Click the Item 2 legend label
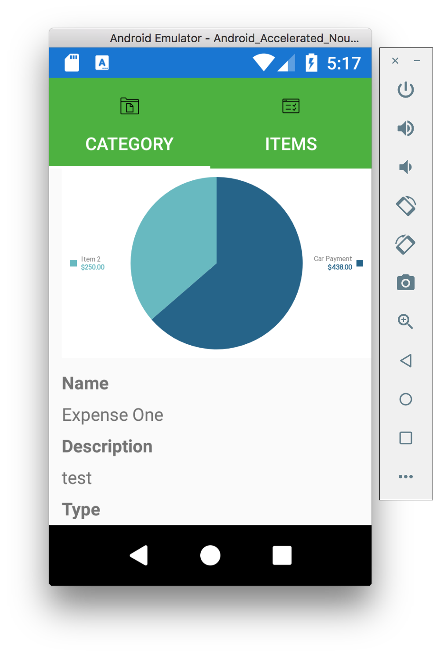This screenshot has height=656, width=433. coord(90,259)
